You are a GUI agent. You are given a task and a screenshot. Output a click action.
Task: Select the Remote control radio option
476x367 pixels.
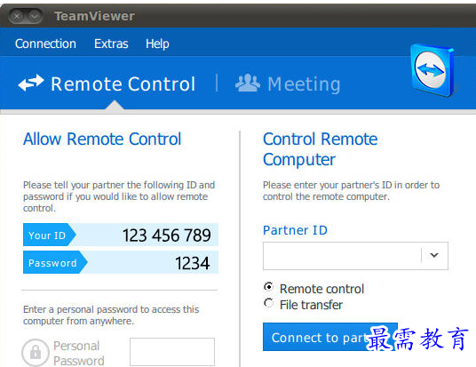point(269,287)
